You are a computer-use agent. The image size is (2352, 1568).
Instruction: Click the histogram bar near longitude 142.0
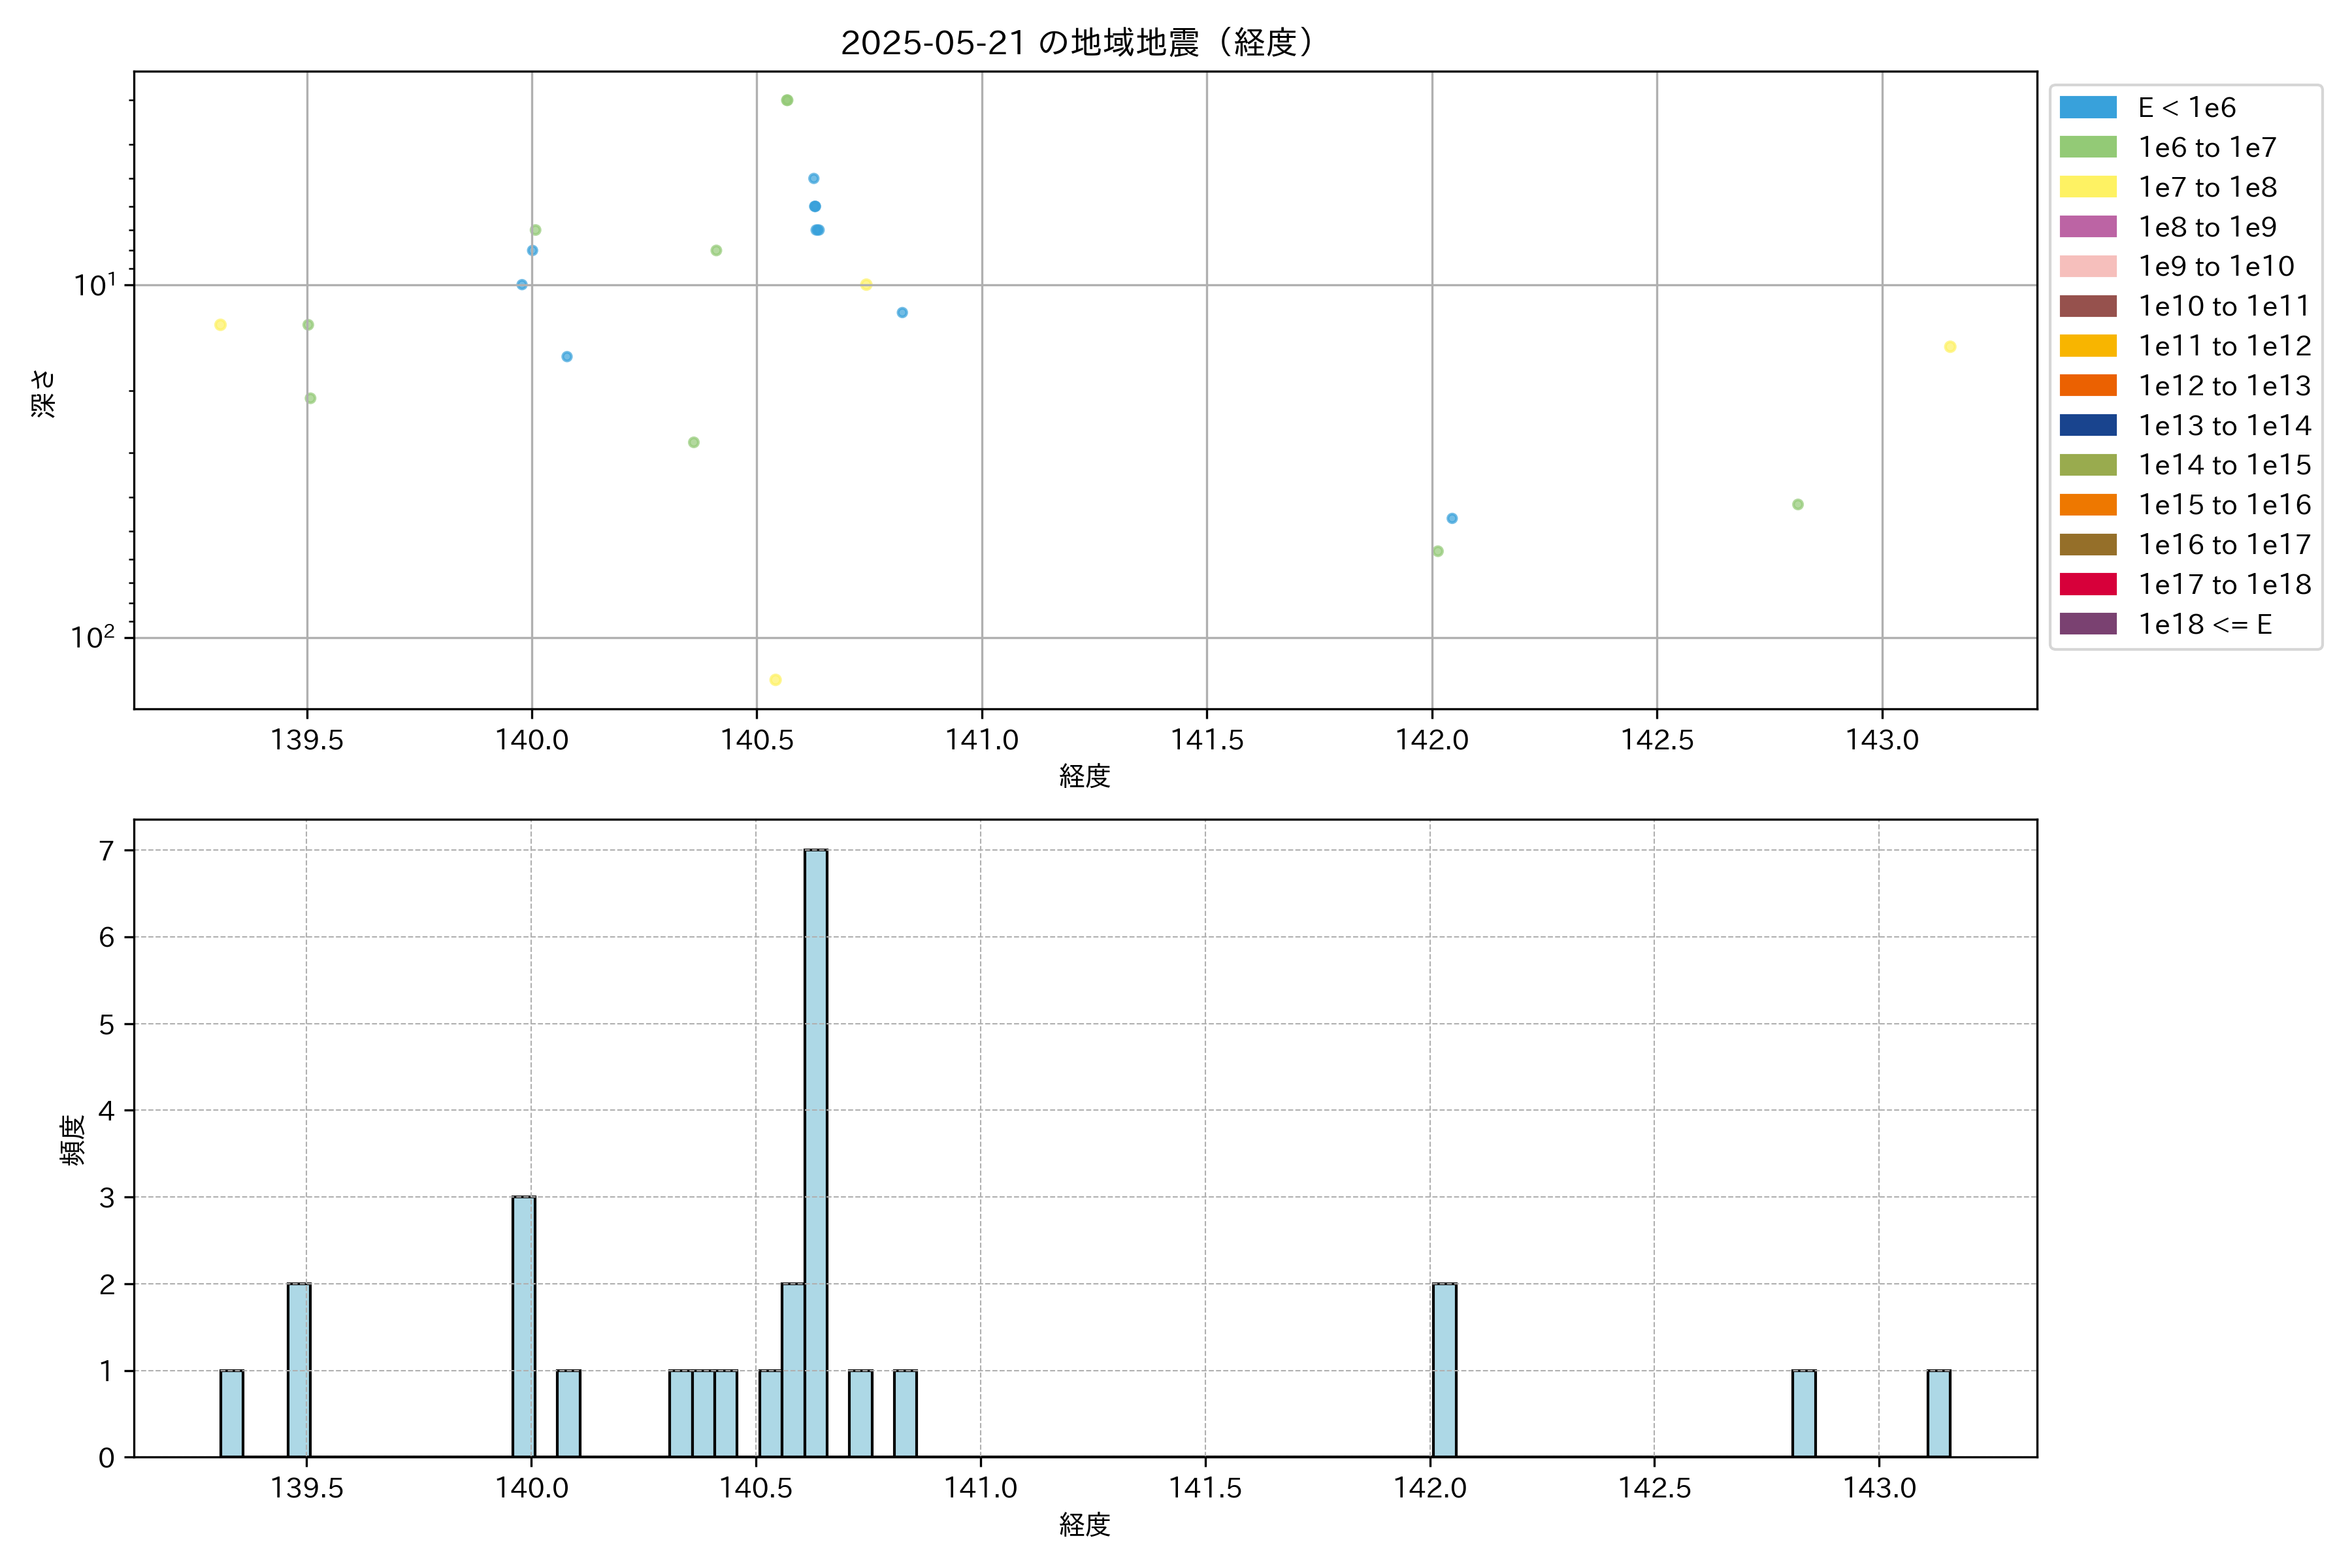pyautogui.click(x=1444, y=1370)
